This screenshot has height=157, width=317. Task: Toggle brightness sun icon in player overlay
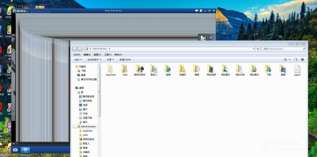coord(211,38)
